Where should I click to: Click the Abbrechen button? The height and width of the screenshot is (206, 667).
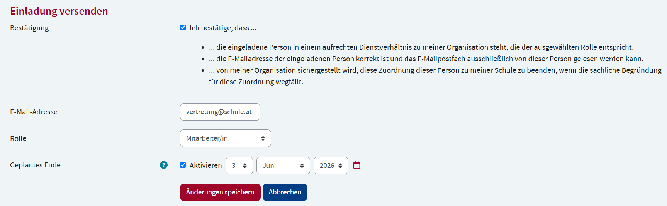point(285,192)
